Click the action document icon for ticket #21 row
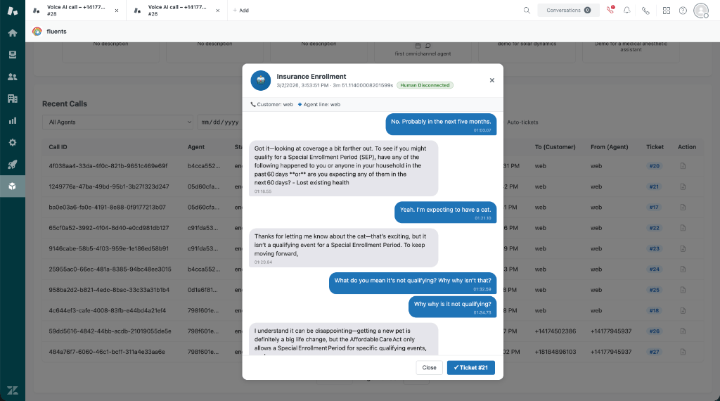This screenshot has width=720, height=401. 683,186
